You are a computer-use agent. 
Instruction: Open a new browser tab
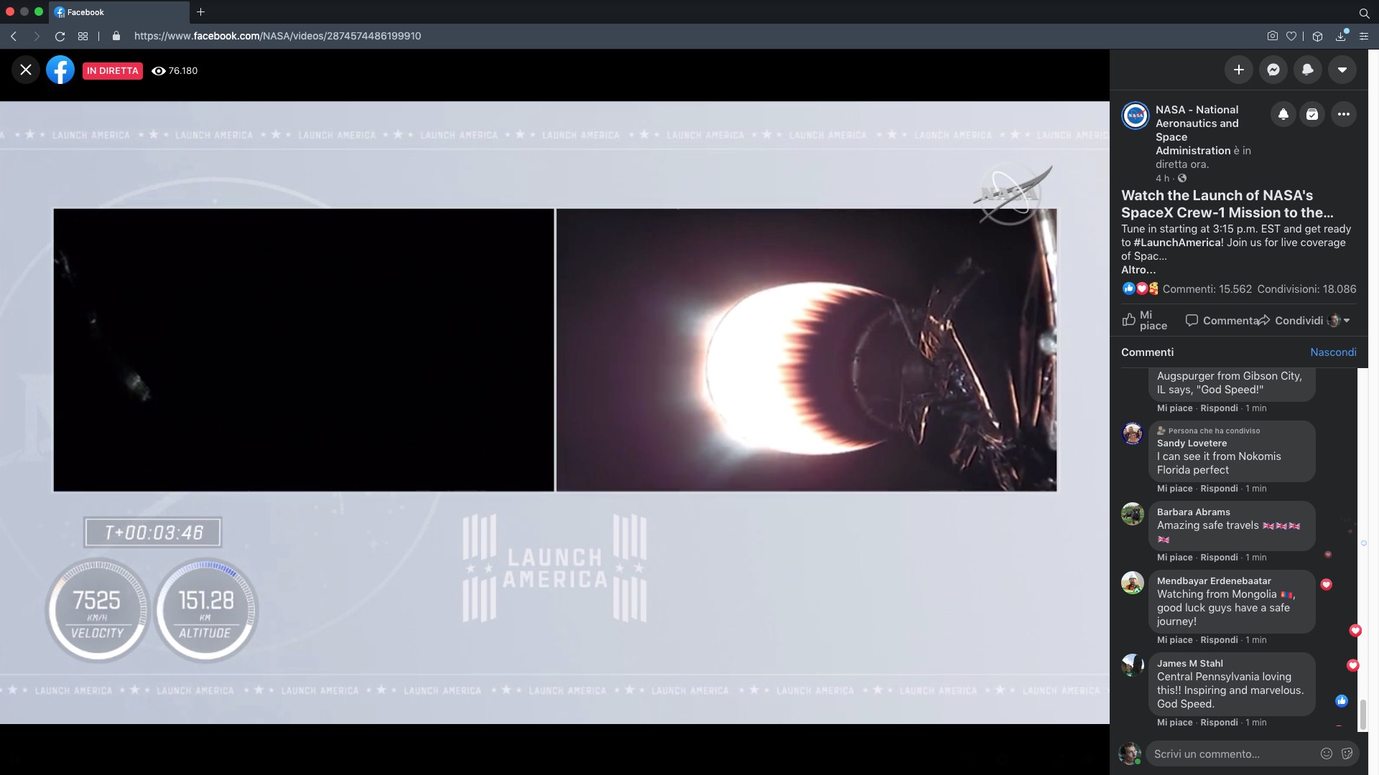point(200,11)
